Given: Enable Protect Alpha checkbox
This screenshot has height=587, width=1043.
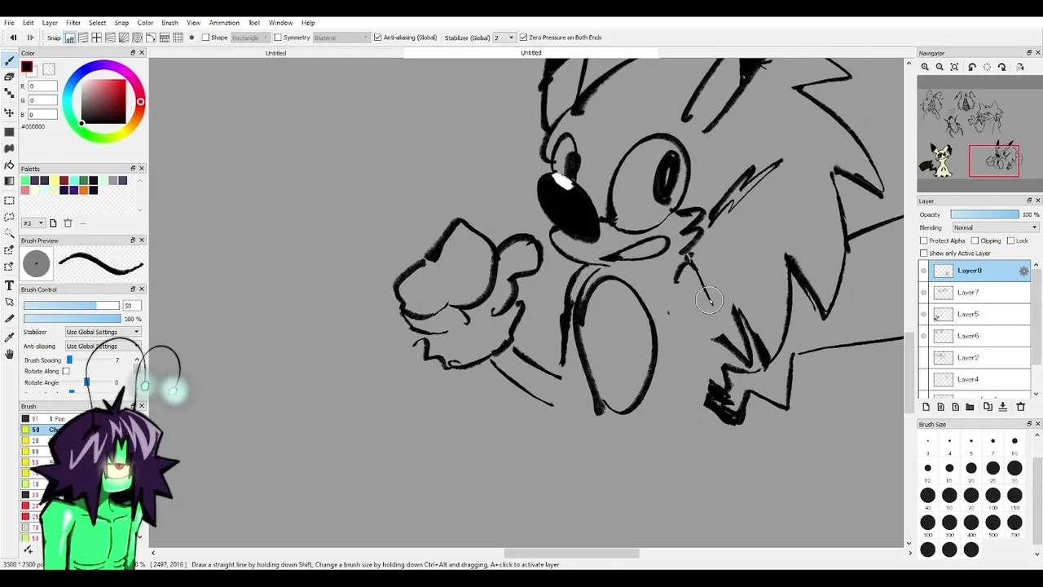Looking at the screenshot, I should coord(923,241).
